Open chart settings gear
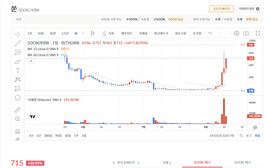 (236, 33)
